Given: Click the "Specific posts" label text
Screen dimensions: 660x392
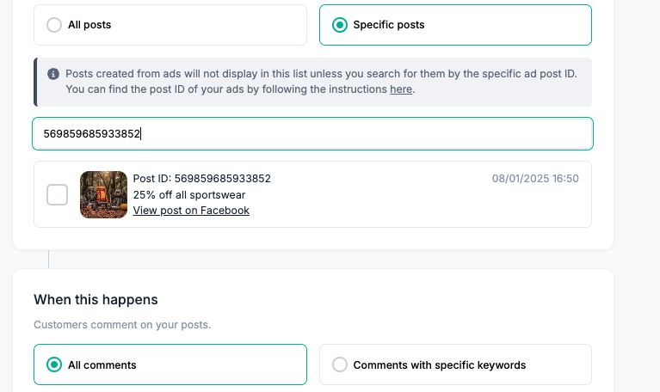Looking at the screenshot, I should tap(389, 25).
